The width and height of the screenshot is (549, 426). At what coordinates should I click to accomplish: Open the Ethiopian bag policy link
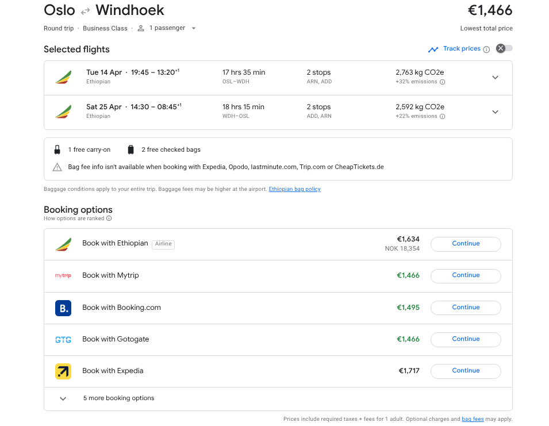[294, 189]
